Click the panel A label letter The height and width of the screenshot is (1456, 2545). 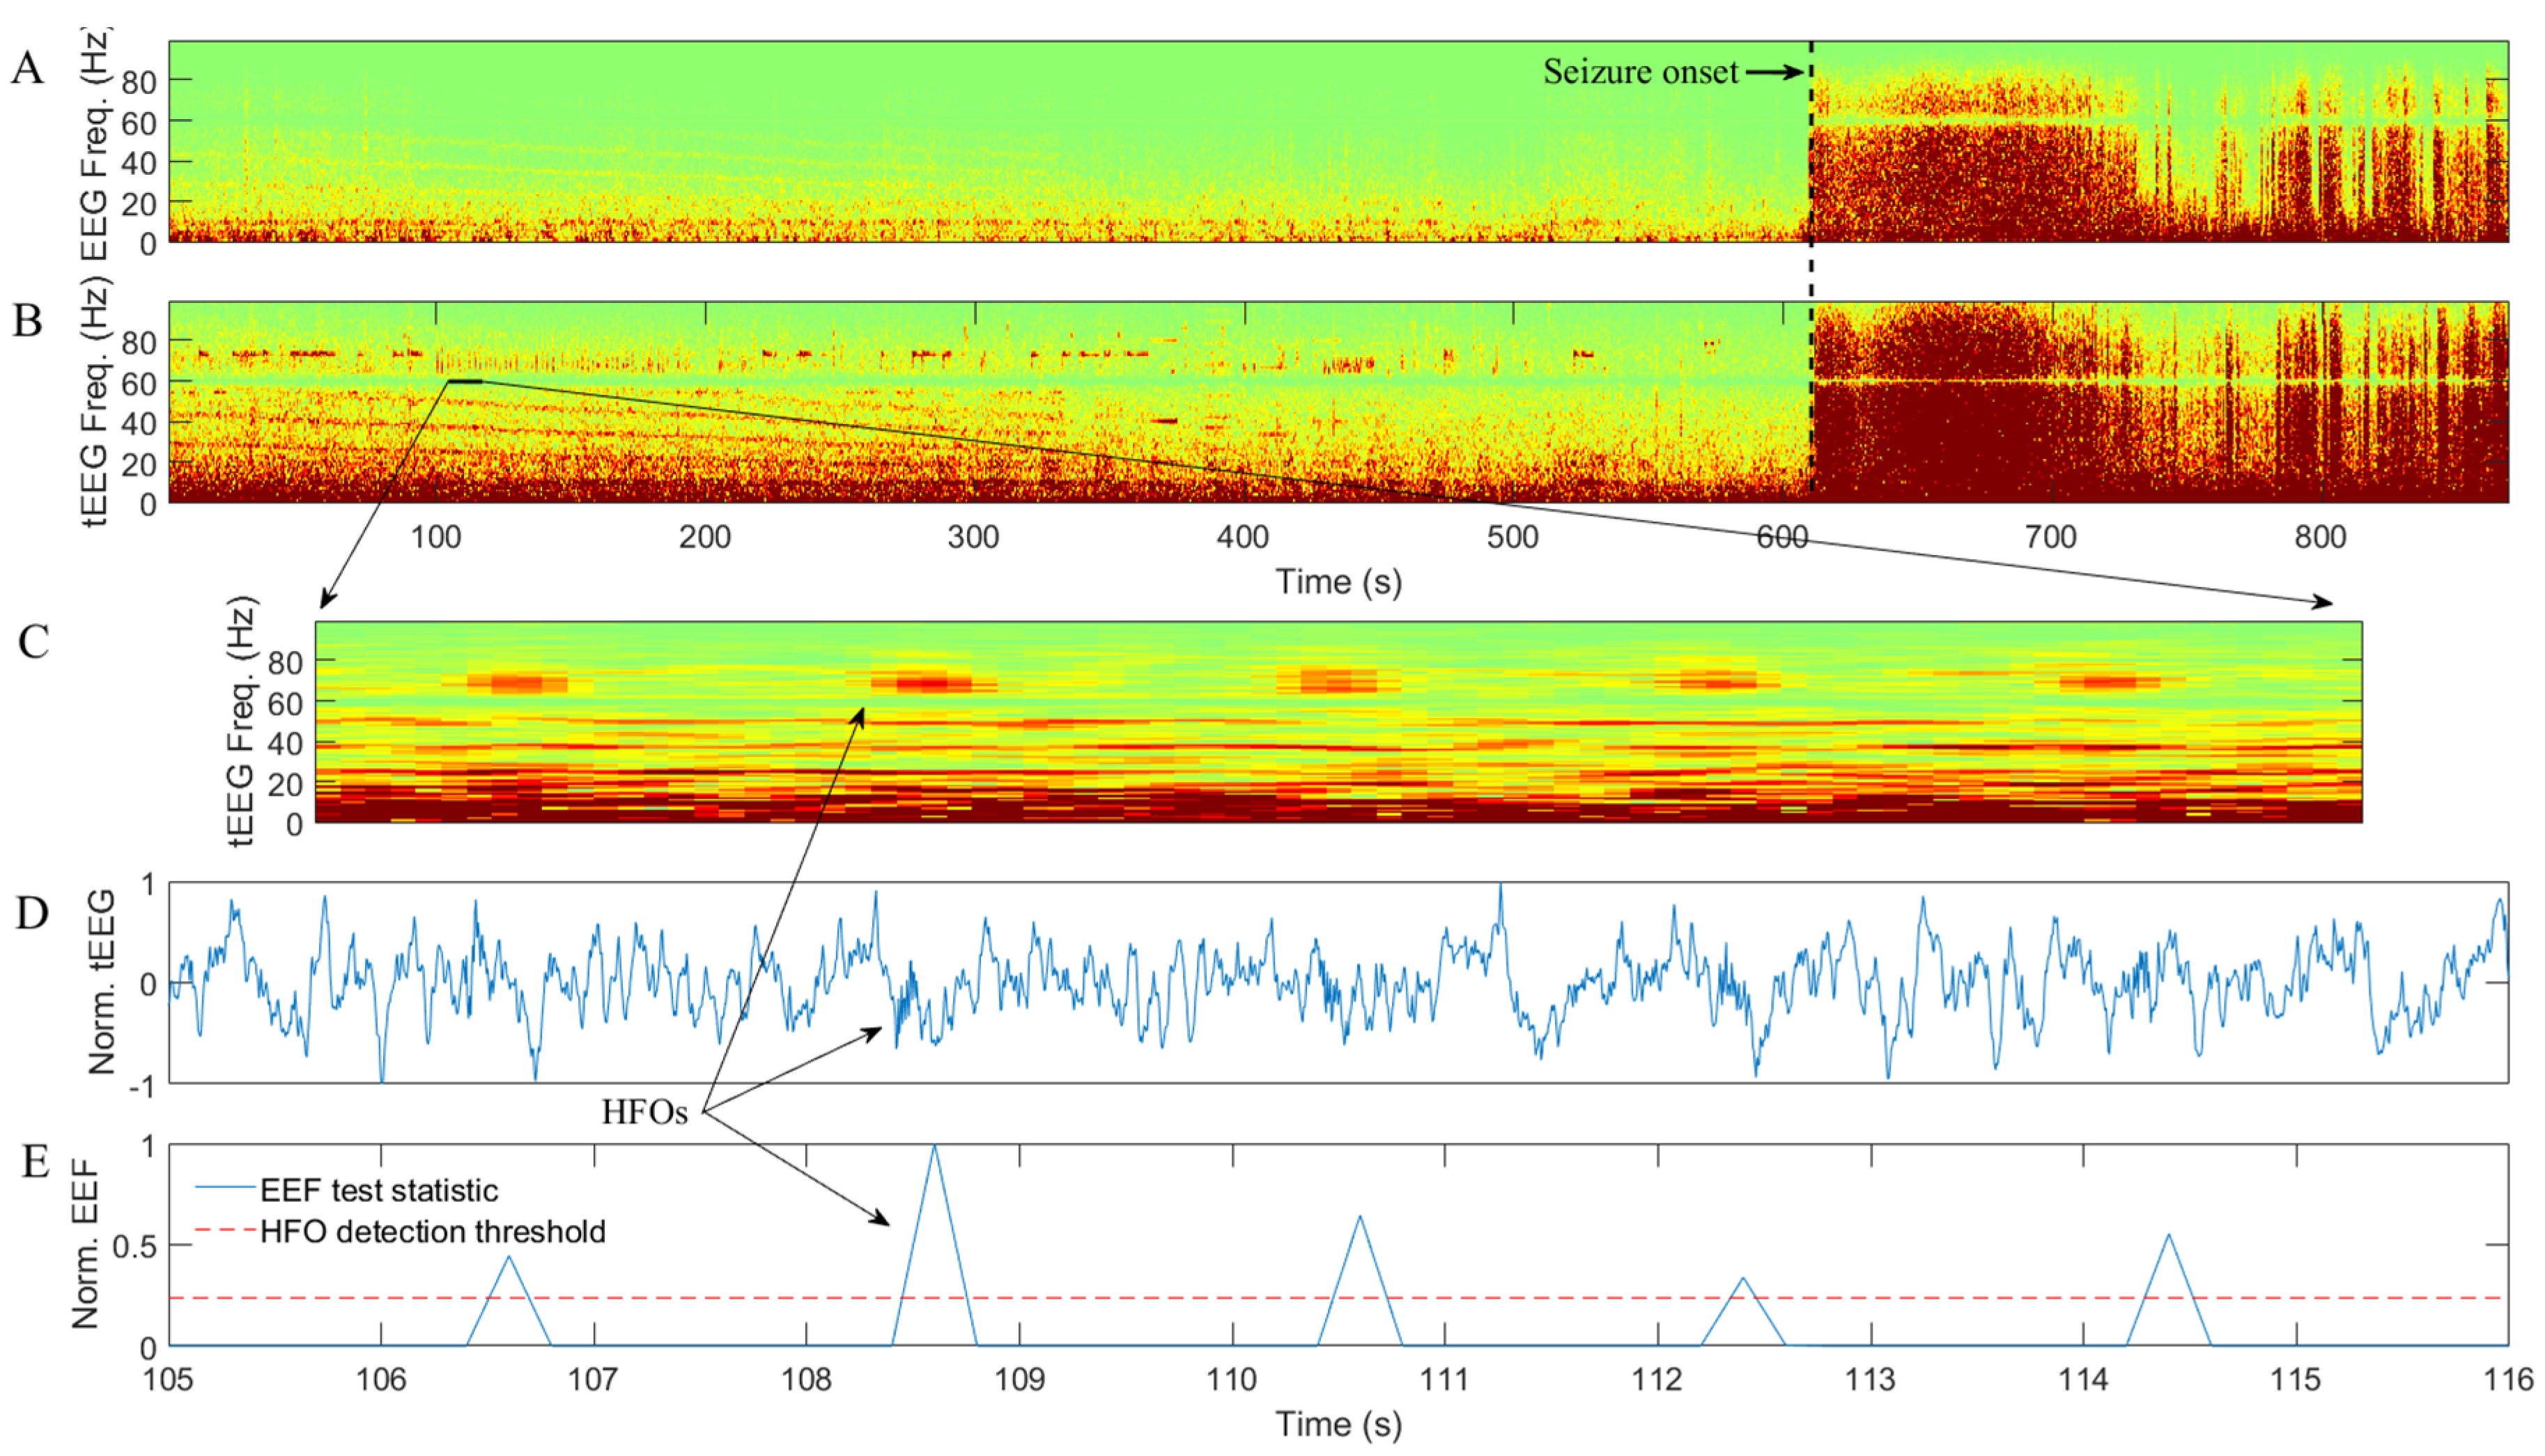(28, 68)
